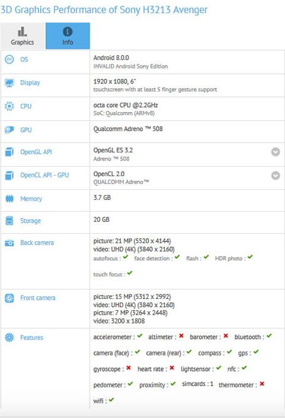Click the CPU chip icon
285x418 pixels.
coord(9,107)
